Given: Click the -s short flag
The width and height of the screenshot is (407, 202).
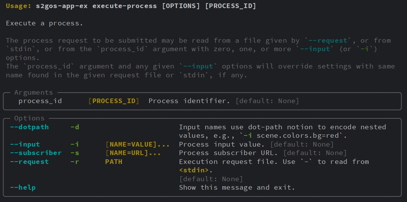Looking at the screenshot, I should click(75, 153).
